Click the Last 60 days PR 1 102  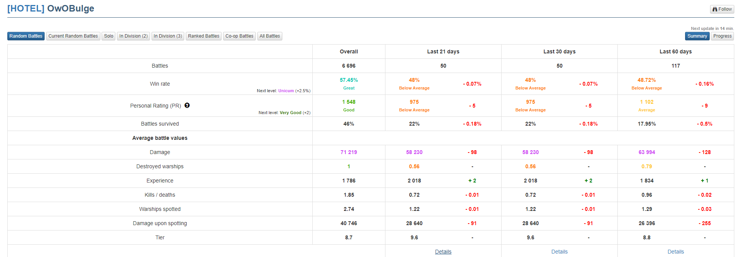click(647, 102)
